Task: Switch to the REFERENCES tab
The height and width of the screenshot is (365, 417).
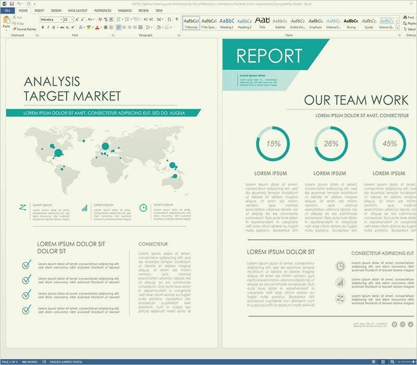Action: coord(103,10)
